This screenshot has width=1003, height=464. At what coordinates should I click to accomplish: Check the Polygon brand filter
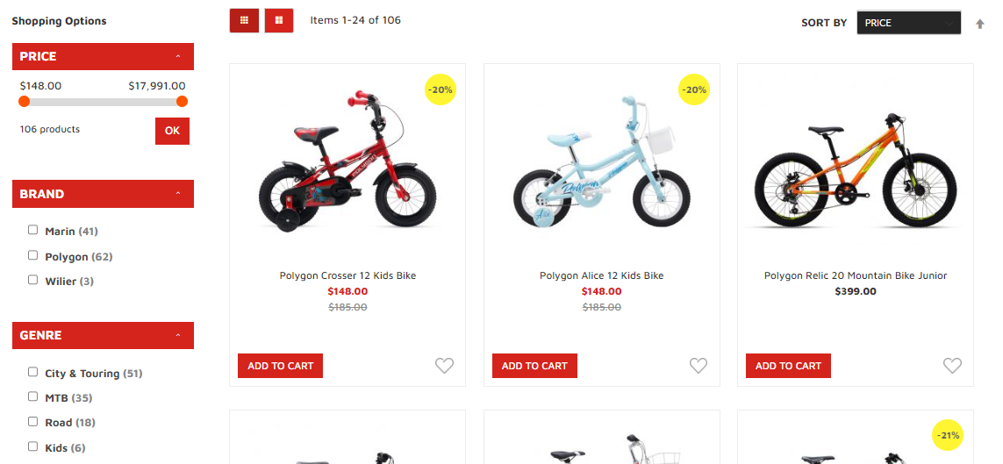pos(32,255)
